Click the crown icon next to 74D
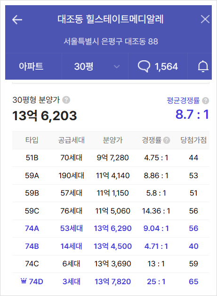 tap(24, 281)
